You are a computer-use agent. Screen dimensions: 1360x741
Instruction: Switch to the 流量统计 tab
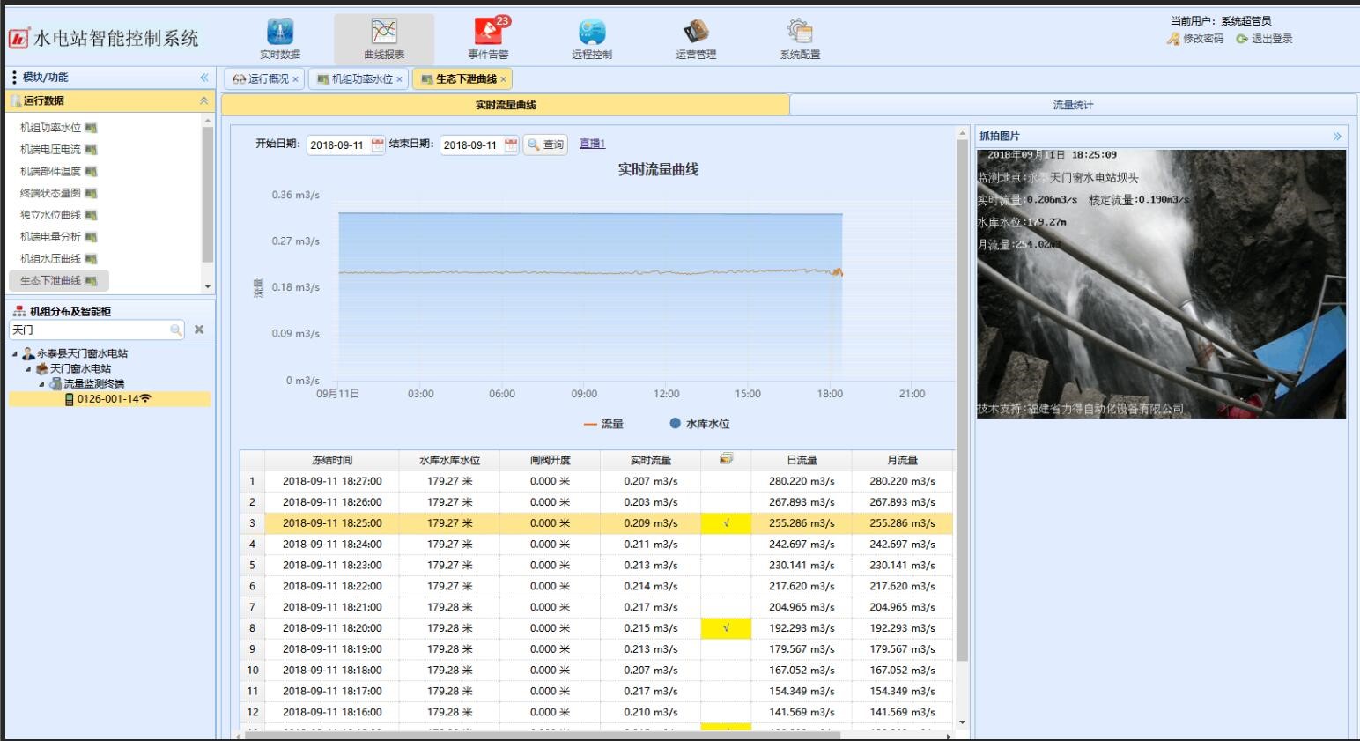[1073, 105]
